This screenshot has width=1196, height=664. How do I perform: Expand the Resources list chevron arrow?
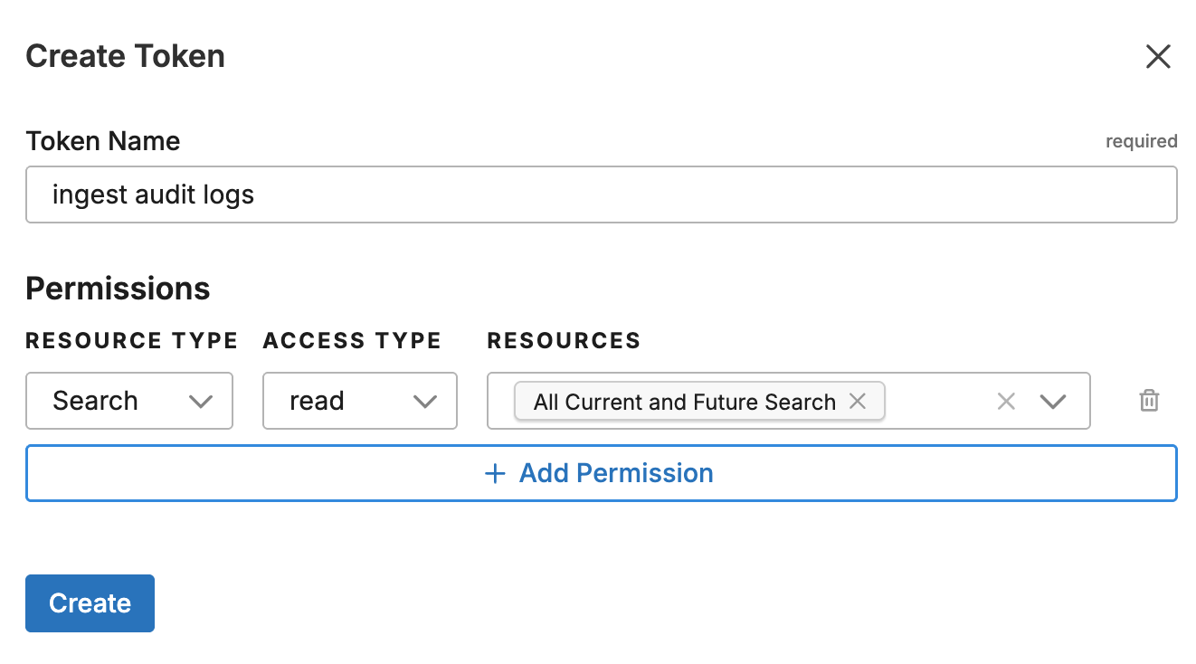(x=1053, y=401)
